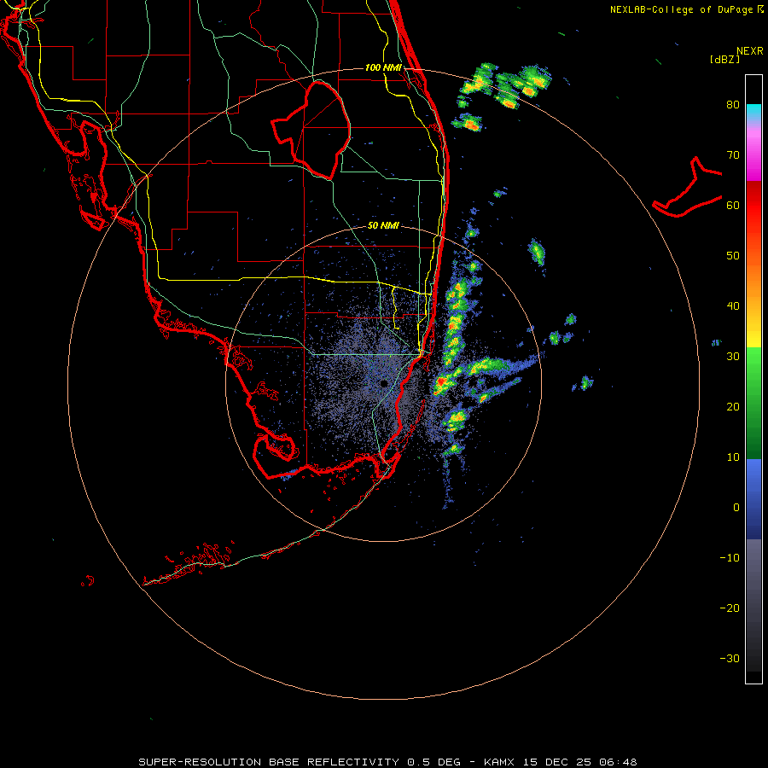
Task: Click the -10 value on the dBZ scale
Action: (x=730, y=558)
